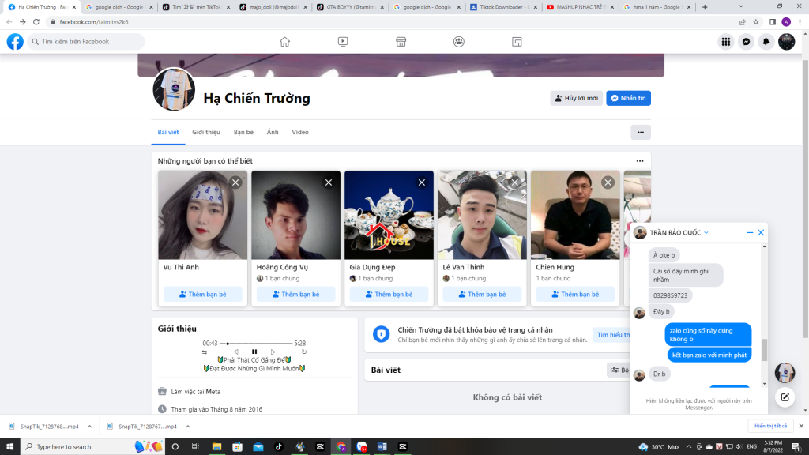Image resolution: width=809 pixels, height=455 pixels.
Task: Expand TRẦN BẢO QUỐC chat options chevron
Action: (706, 233)
